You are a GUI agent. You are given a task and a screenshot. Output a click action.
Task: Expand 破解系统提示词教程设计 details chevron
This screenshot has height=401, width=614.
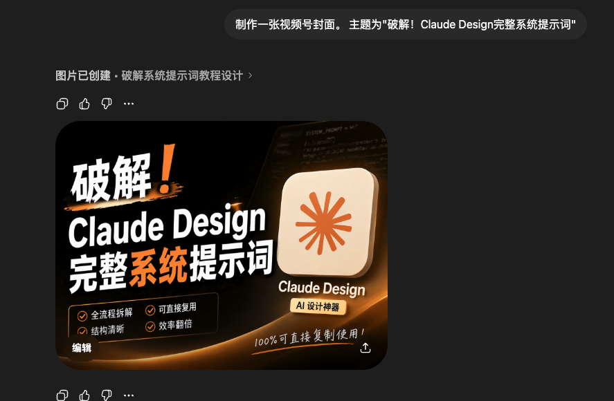[x=250, y=75]
